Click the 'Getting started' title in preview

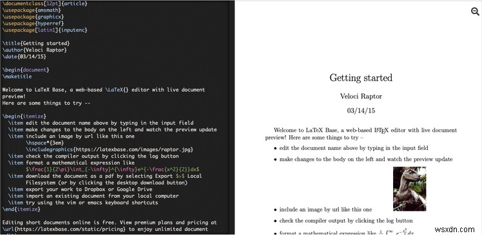pos(361,78)
